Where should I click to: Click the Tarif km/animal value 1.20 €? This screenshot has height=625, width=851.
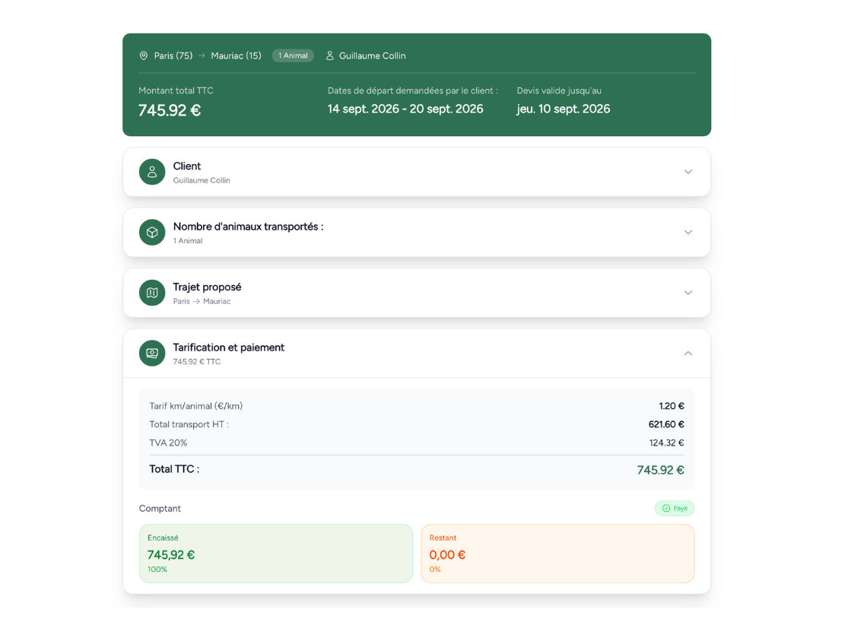672,406
